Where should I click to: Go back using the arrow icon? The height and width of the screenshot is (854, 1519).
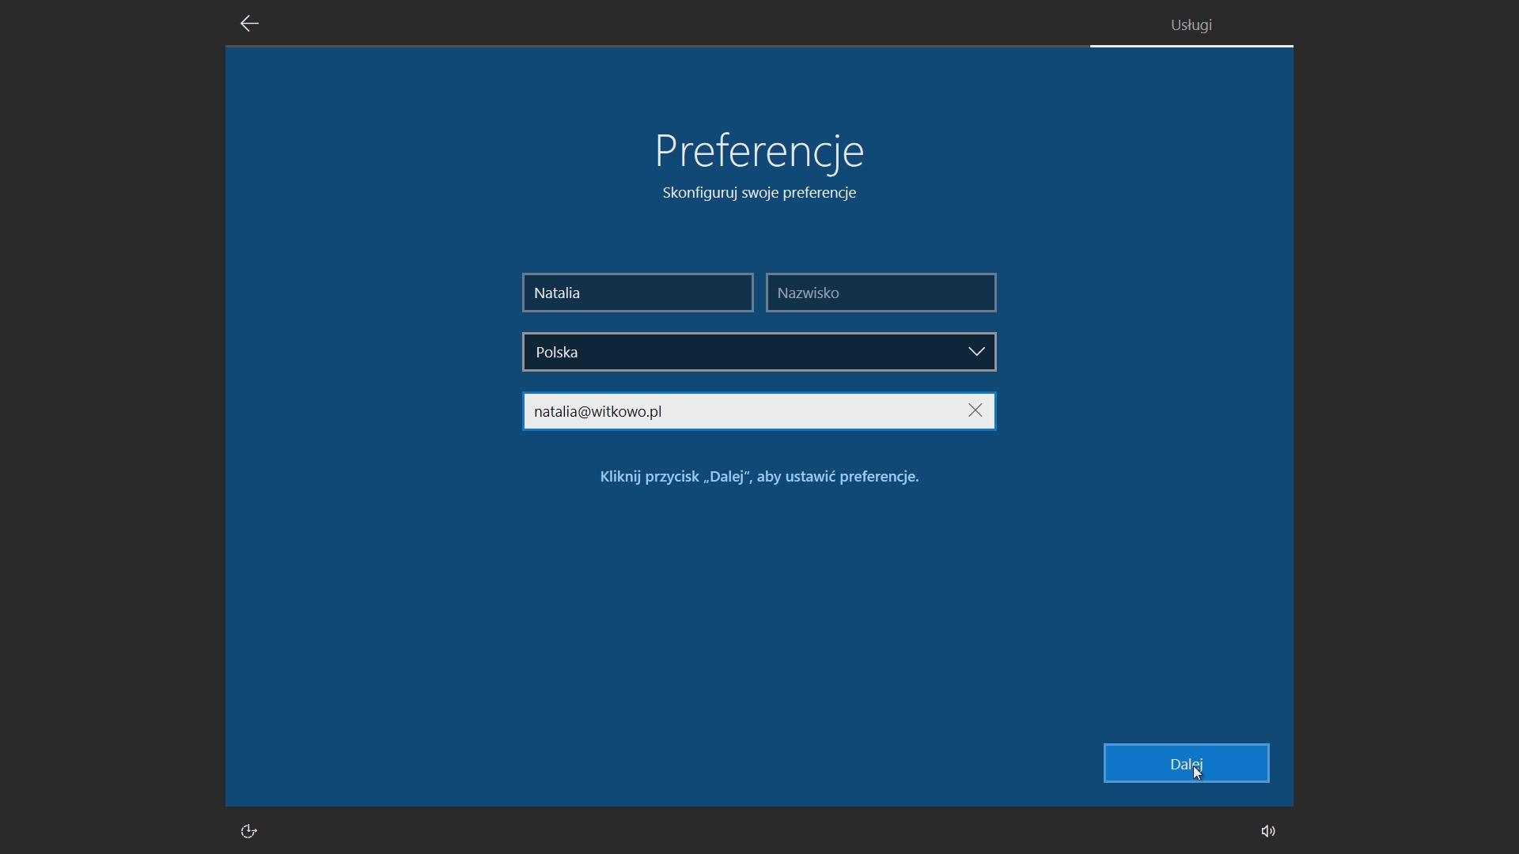(249, 24)
